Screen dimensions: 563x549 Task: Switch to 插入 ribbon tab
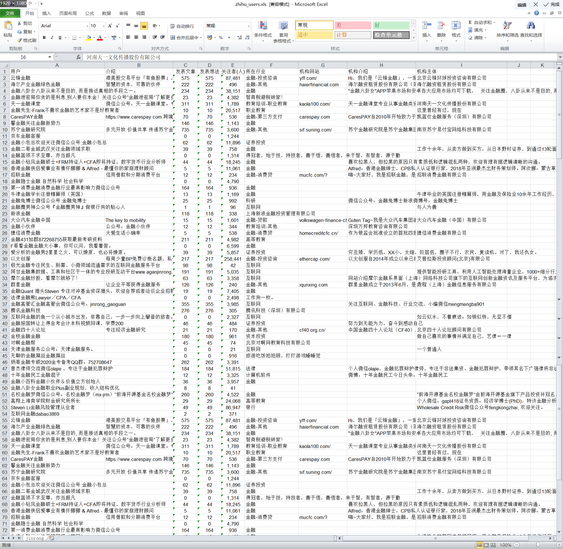coord(46,13)
